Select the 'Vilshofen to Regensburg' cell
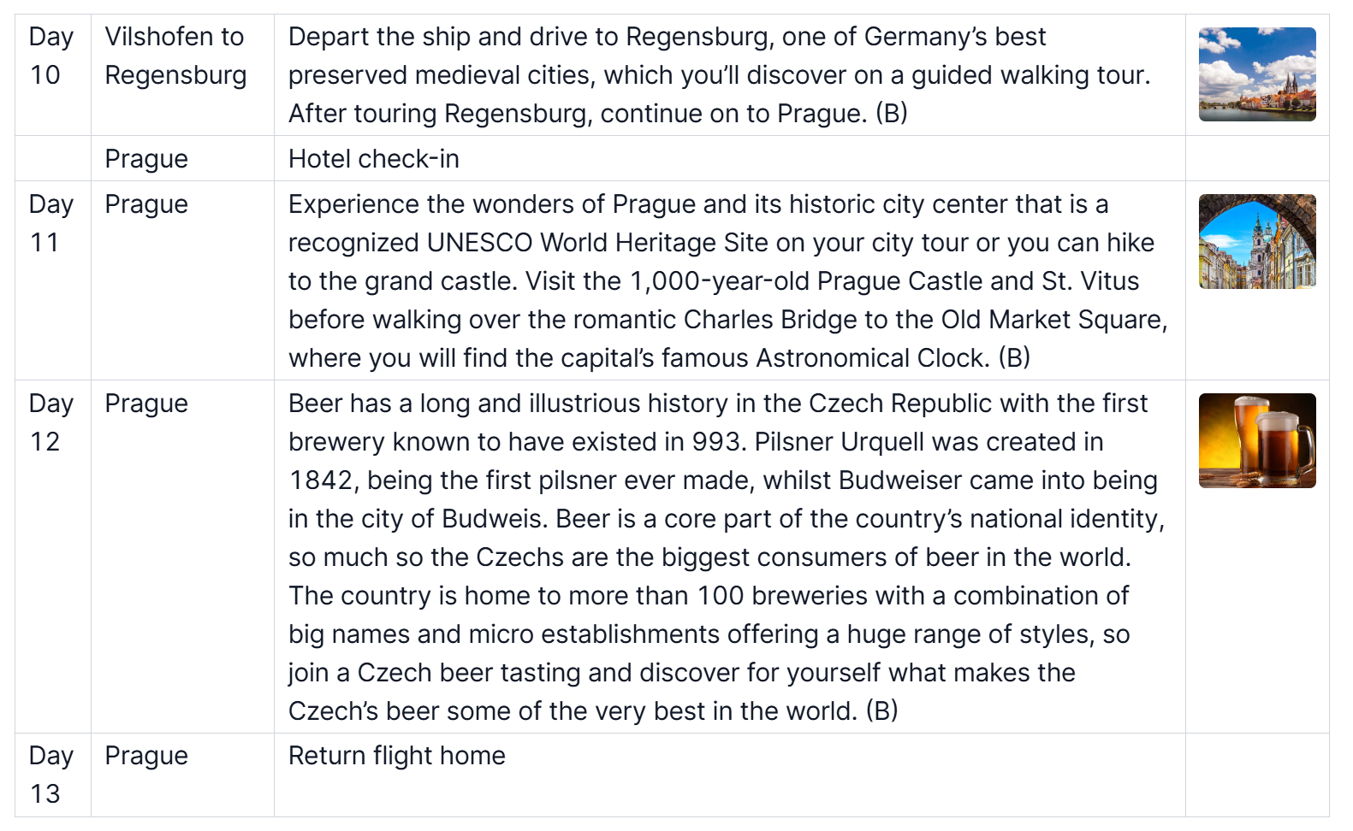The width and height of the screenshot is (1353, 831). (175, 56)
